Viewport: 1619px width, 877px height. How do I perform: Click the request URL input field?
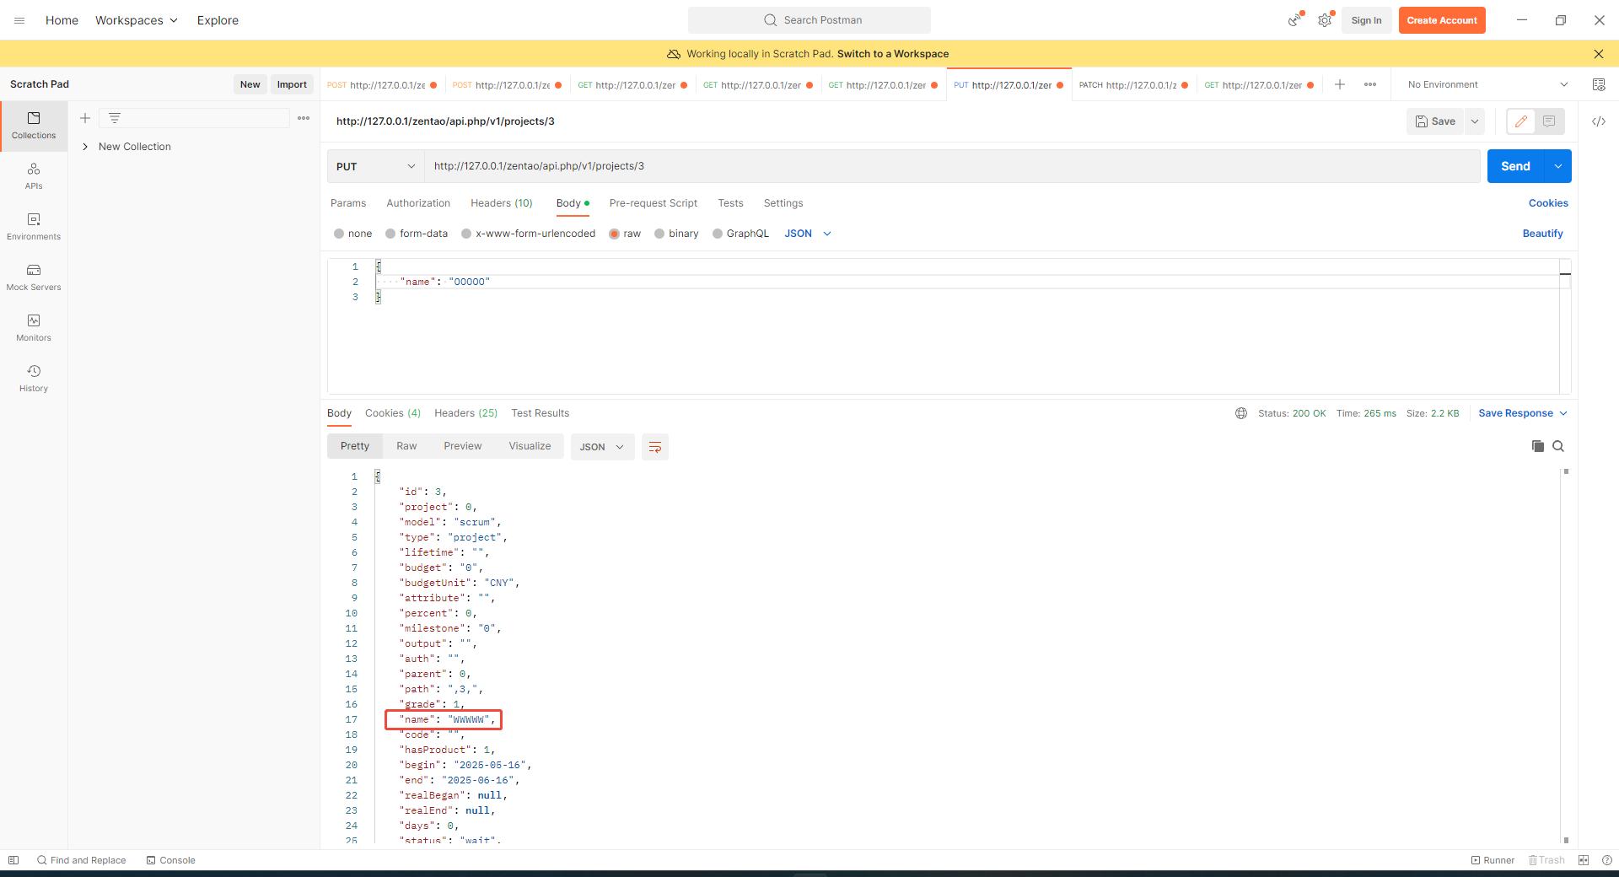(x=952, y=166)
